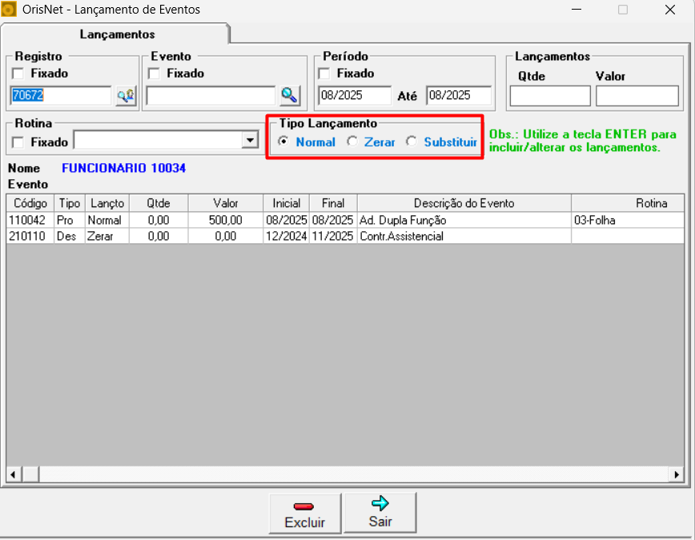The width and height of the screenshot is (695, 540).
Task: Select the Normal radio button
Action: [283, 142]
